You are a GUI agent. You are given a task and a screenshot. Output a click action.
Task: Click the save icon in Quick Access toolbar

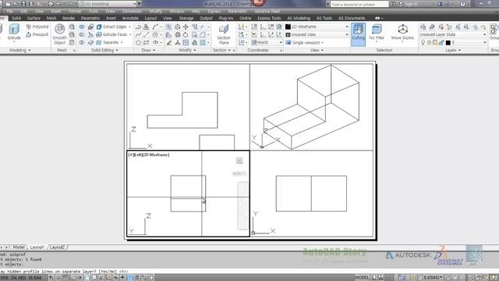pos(23,4)
